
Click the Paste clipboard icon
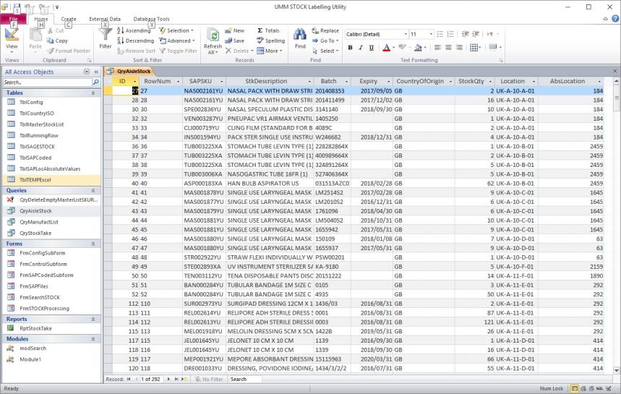(35, 35)
